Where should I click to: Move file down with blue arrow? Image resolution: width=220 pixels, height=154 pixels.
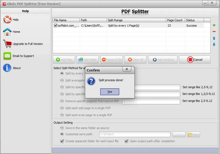click(x=214, y=44)
